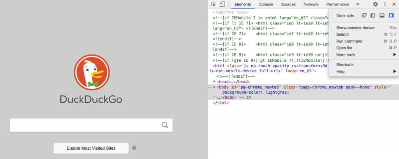Viewport: 399px width, 159px height.
Task: Choose Open file menu item
Action: [x=364, y=48]
